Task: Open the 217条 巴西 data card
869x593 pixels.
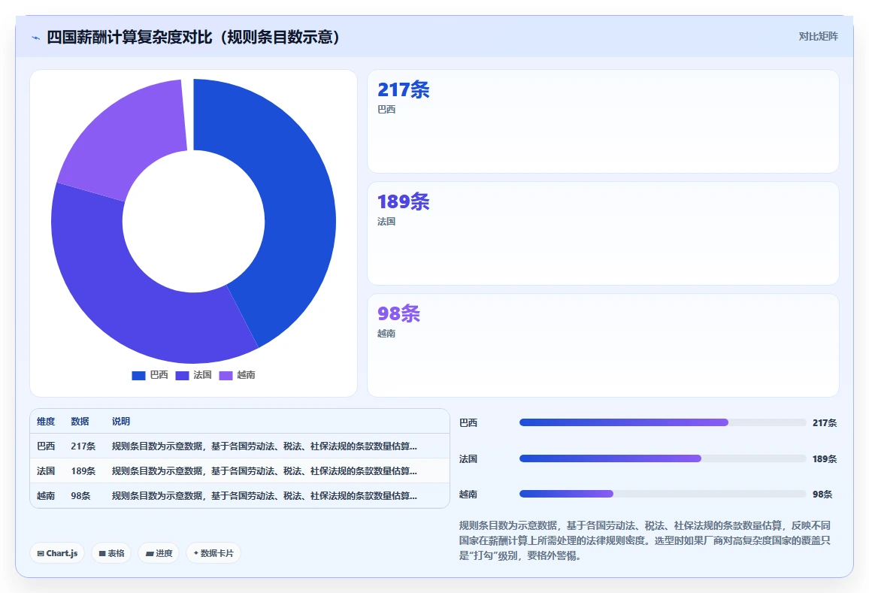Action: coord(603,121)
